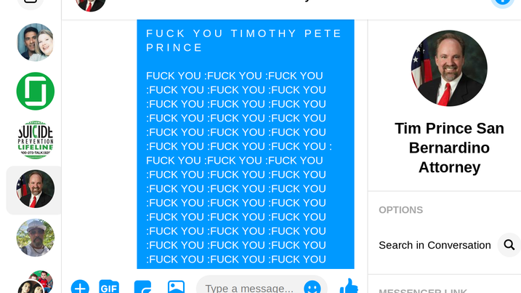Open the couple photo conversation

tap(35, 42)
